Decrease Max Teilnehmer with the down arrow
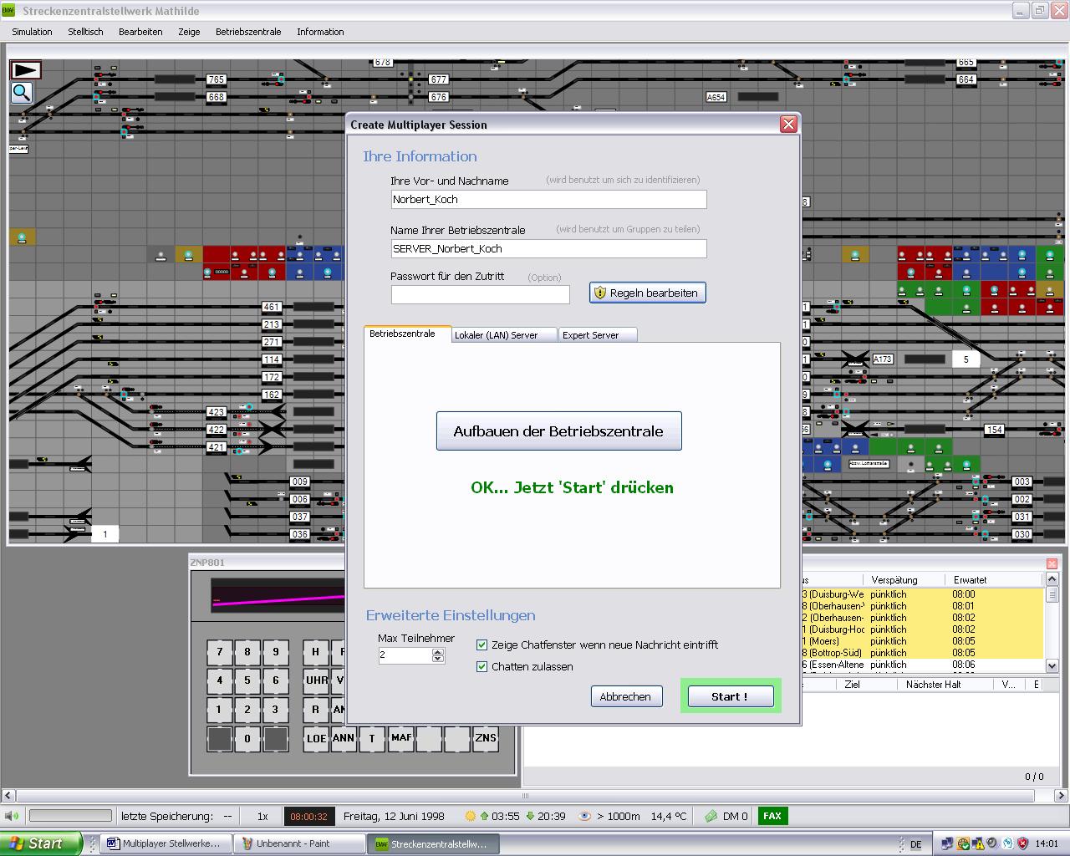 (438, 660)
